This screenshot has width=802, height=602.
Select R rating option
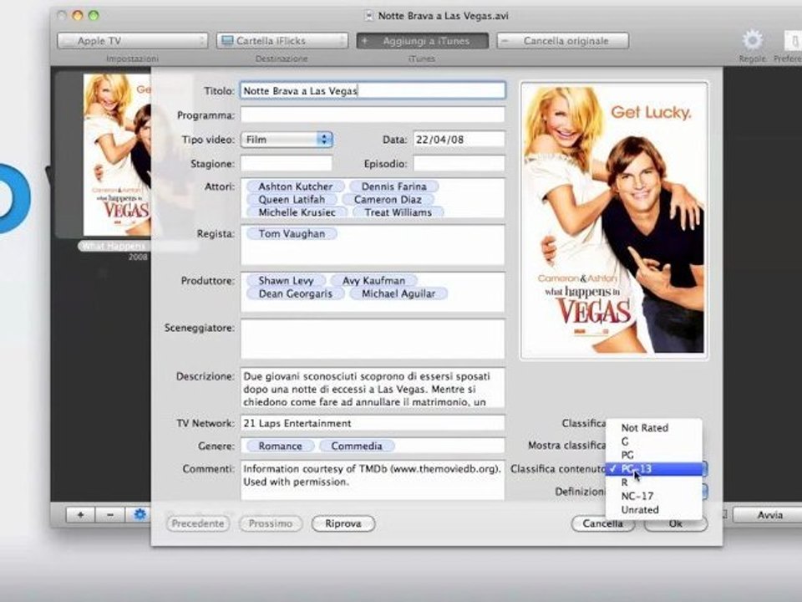[653, 482]
